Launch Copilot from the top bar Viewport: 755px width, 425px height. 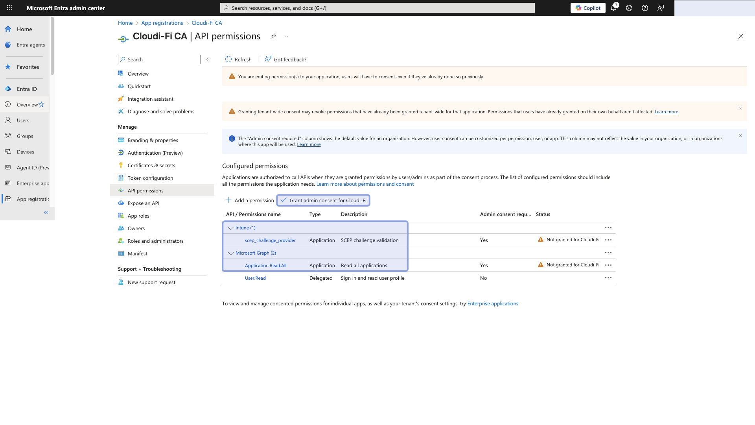tap(588, 7)
